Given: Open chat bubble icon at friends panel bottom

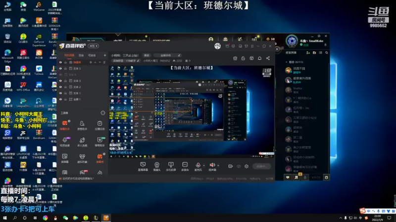Looking at the screenshot, I should click(288, 178).
